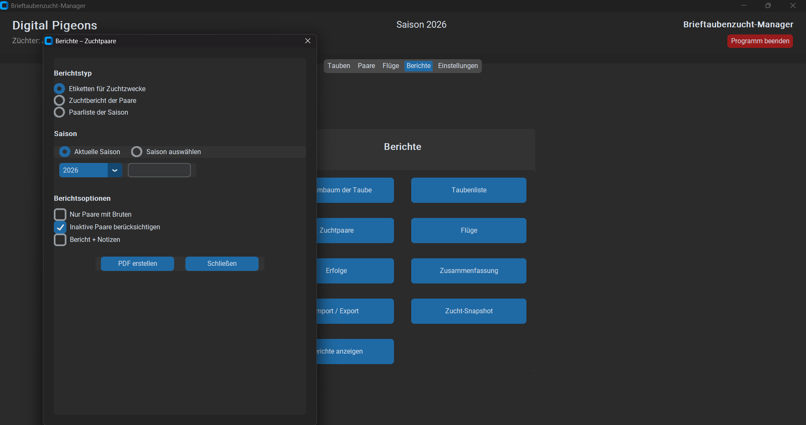The image size is (806, 425).
Task: Minimize the Brieftaubenzucht-Manager window
Action: click(744, 6)
